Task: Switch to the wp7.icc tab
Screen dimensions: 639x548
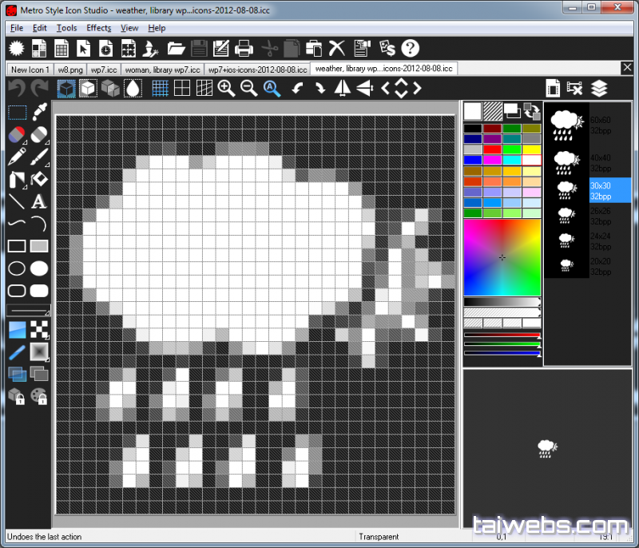Action: pos(103,69)
